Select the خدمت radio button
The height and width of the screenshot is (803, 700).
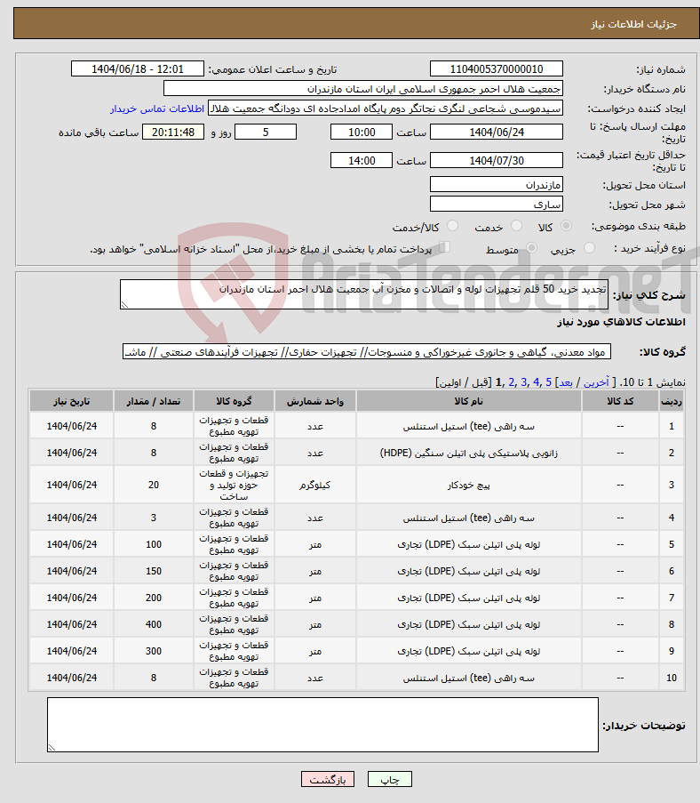coord(517,226)
